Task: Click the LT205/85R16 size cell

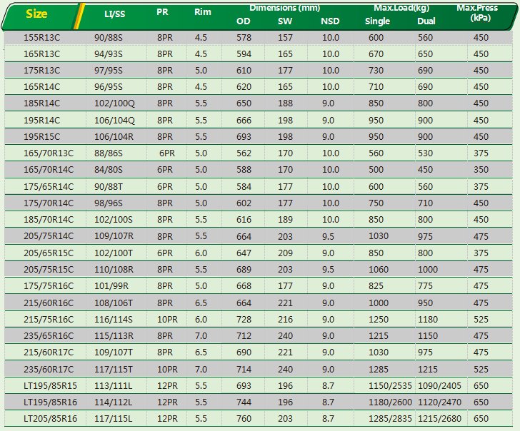Action: point(49,417)
